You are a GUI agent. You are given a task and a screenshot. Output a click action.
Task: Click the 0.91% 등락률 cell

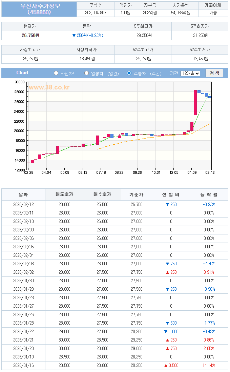pyautogui.click(x=209, y=272)
